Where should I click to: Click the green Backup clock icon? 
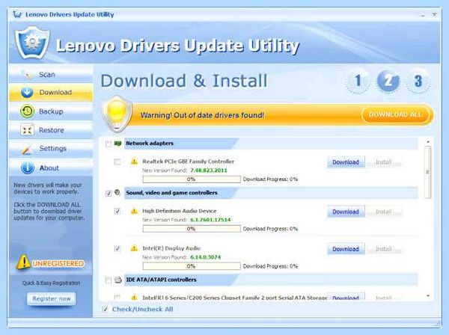28,111
